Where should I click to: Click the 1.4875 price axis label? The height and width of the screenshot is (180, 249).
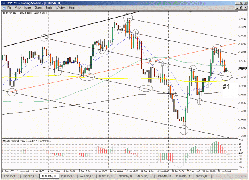pos(242,27)
